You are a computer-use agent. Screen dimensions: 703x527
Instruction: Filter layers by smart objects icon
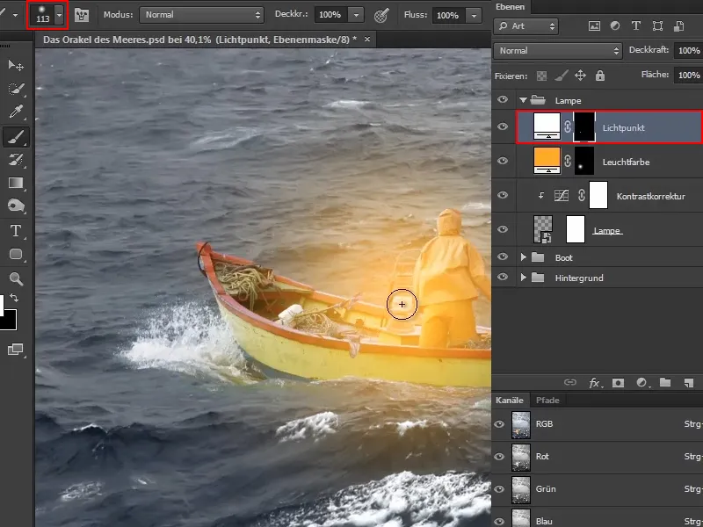[678, 26]
